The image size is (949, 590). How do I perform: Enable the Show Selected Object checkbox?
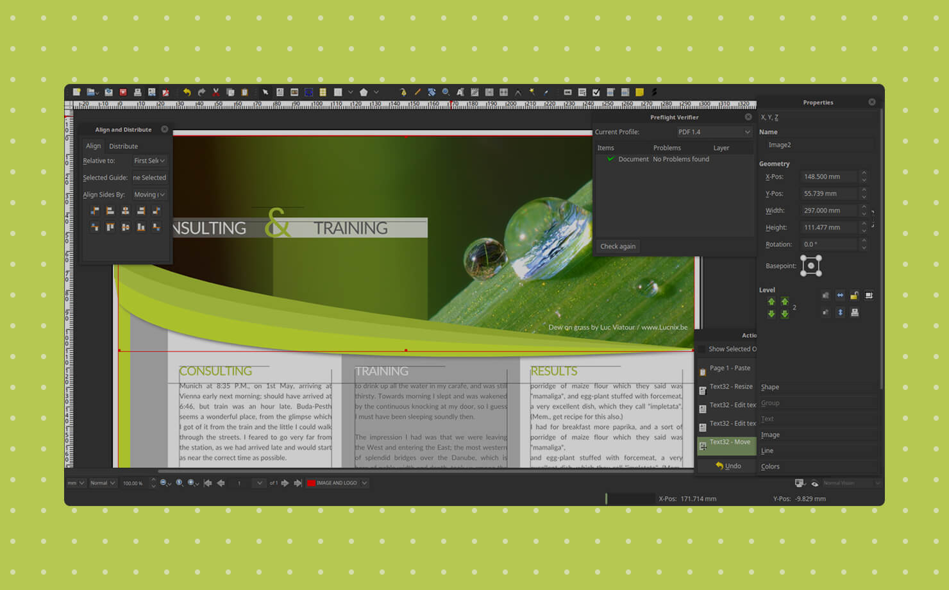701,349
